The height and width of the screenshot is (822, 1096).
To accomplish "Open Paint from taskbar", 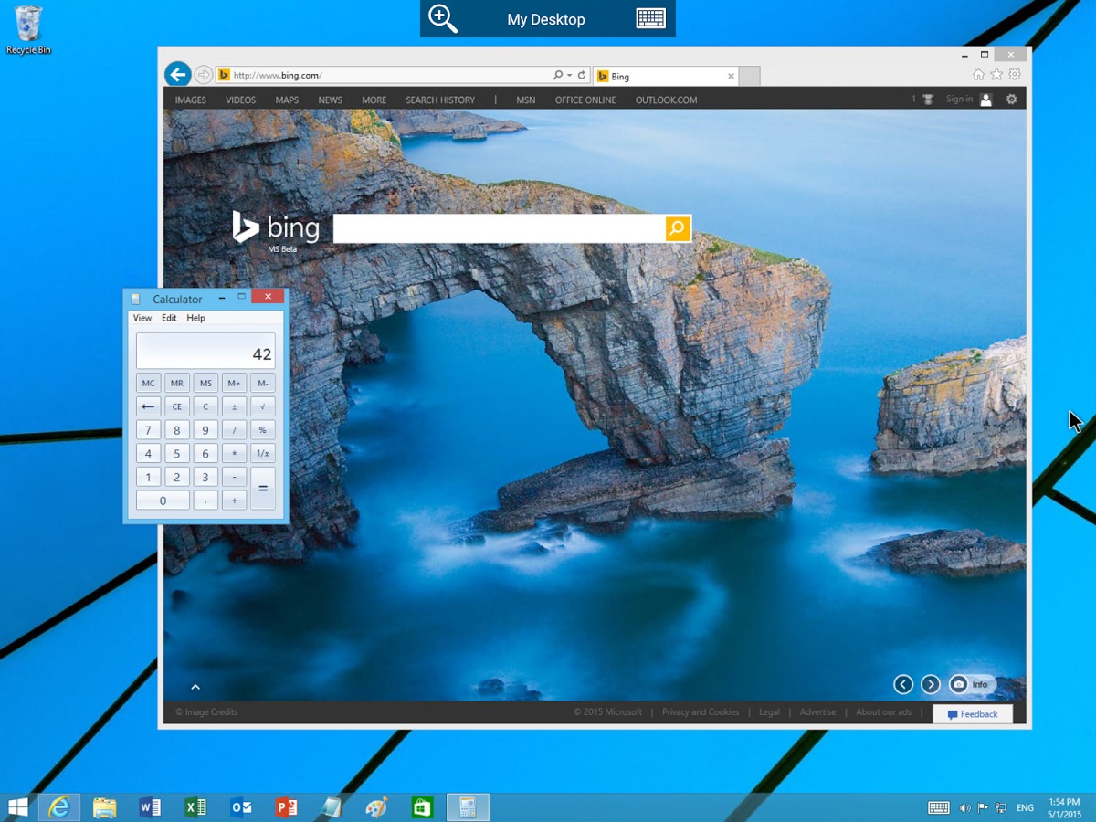I will click(x=376, y=807).
